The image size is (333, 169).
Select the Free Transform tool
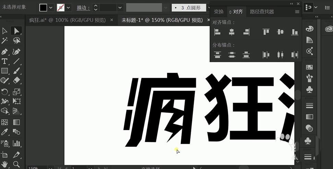tap(16, 101)
